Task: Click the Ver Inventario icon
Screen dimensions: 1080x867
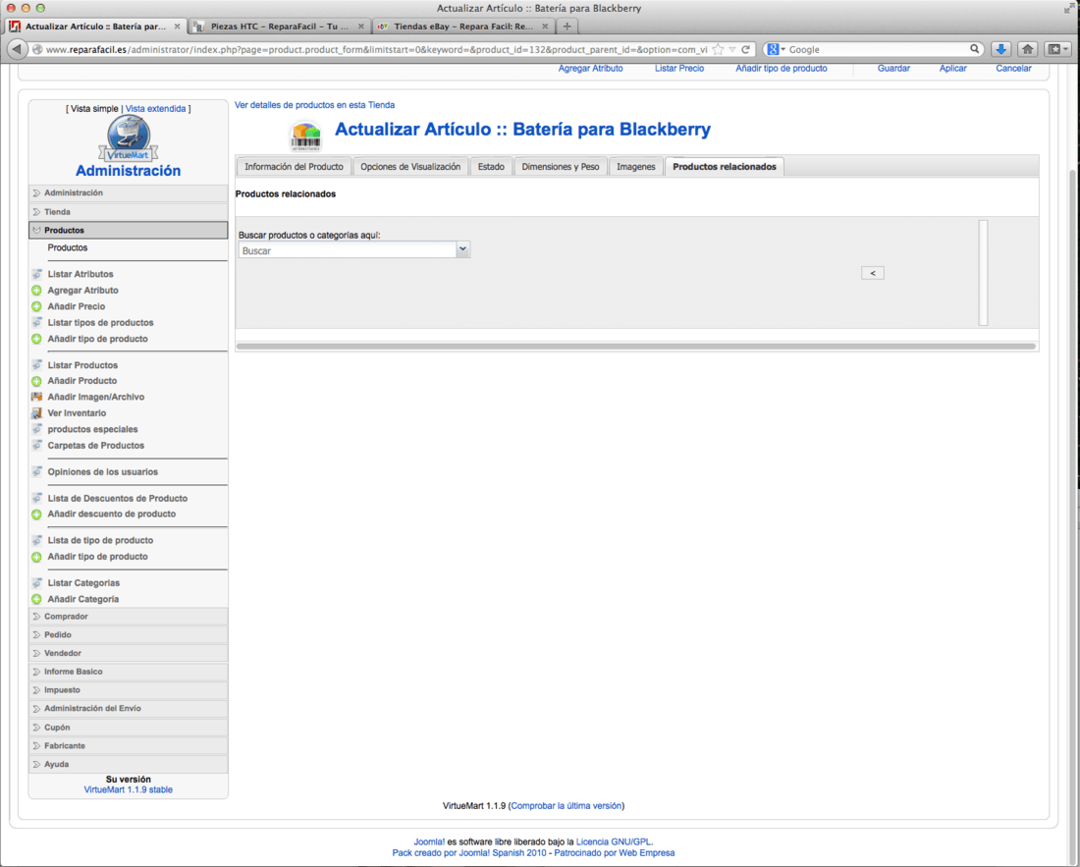Action: pyautogui.click(x=37, y=413)
